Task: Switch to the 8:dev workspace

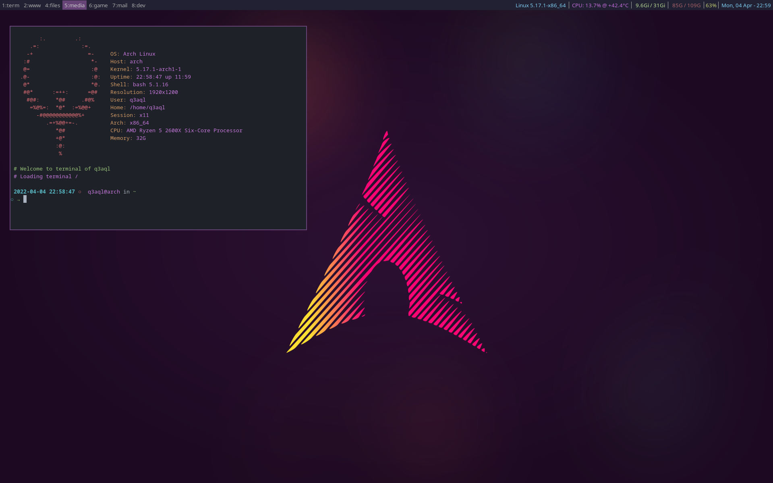Action: click(139, 5)
